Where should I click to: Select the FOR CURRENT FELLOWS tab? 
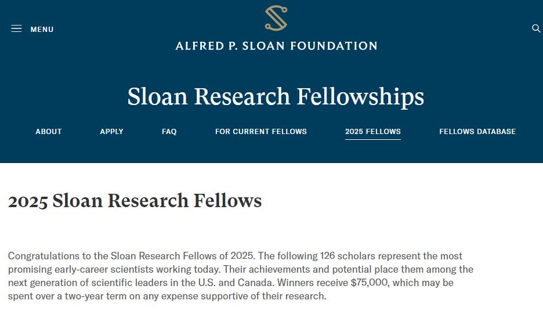pyautogui.click(x=260, y=132)
